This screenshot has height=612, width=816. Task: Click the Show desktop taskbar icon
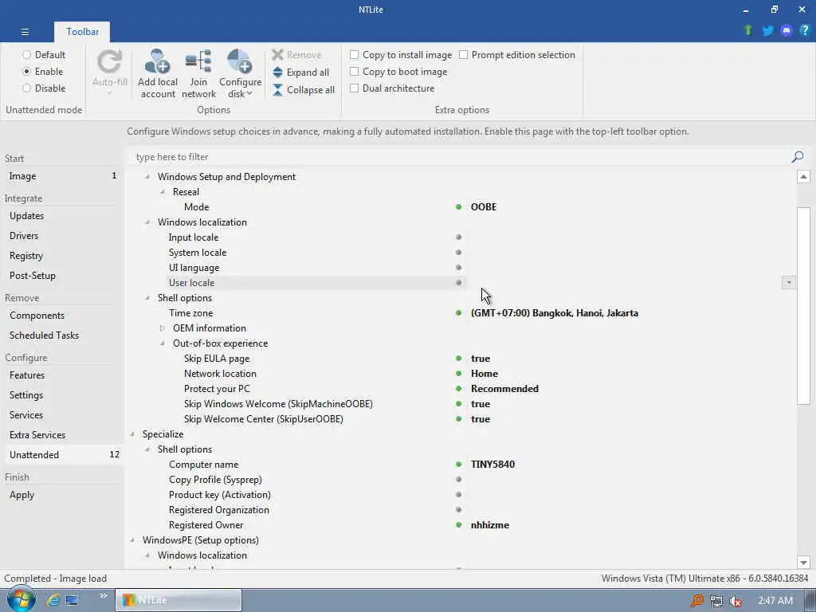pos(72,600)
